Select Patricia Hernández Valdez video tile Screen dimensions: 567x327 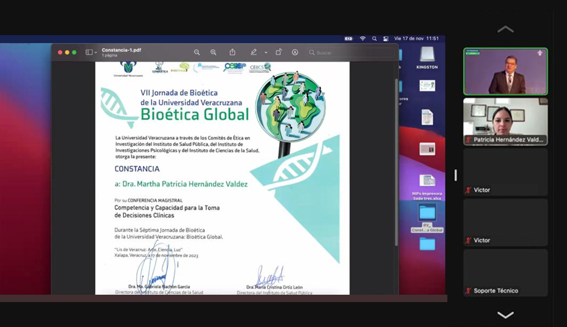click(x=506, y=122)
